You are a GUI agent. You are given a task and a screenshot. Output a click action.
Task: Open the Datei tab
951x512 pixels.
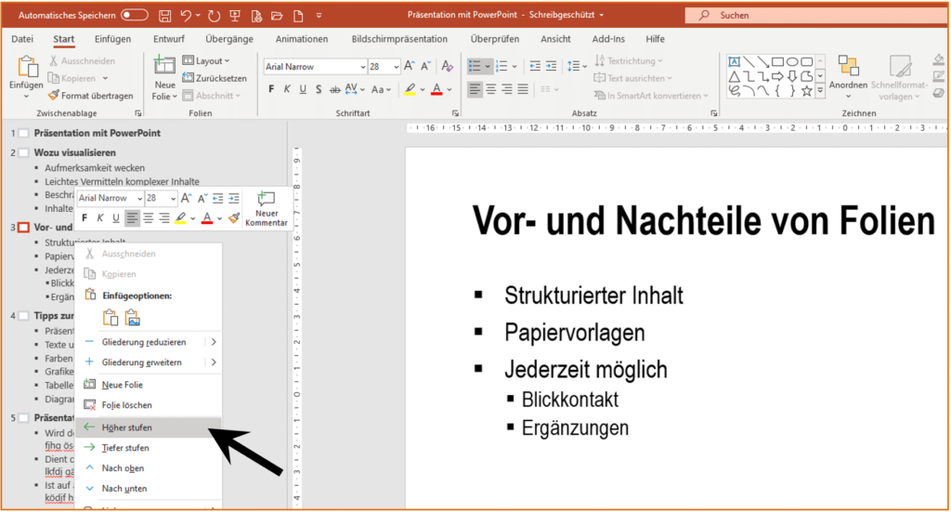pos(22,39)
